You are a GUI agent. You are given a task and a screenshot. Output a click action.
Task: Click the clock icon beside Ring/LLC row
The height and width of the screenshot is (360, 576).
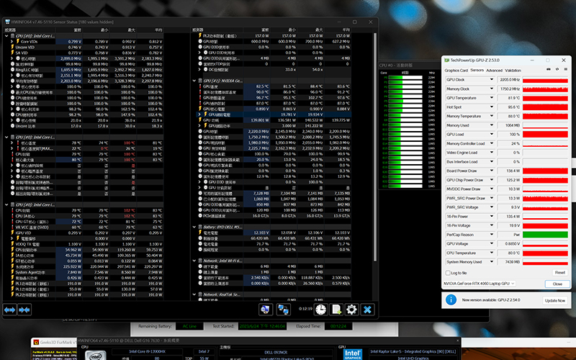[12, 69]
